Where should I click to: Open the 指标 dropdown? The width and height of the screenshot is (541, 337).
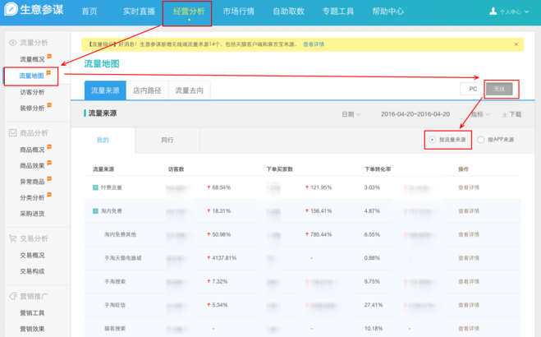click(480, 114)
